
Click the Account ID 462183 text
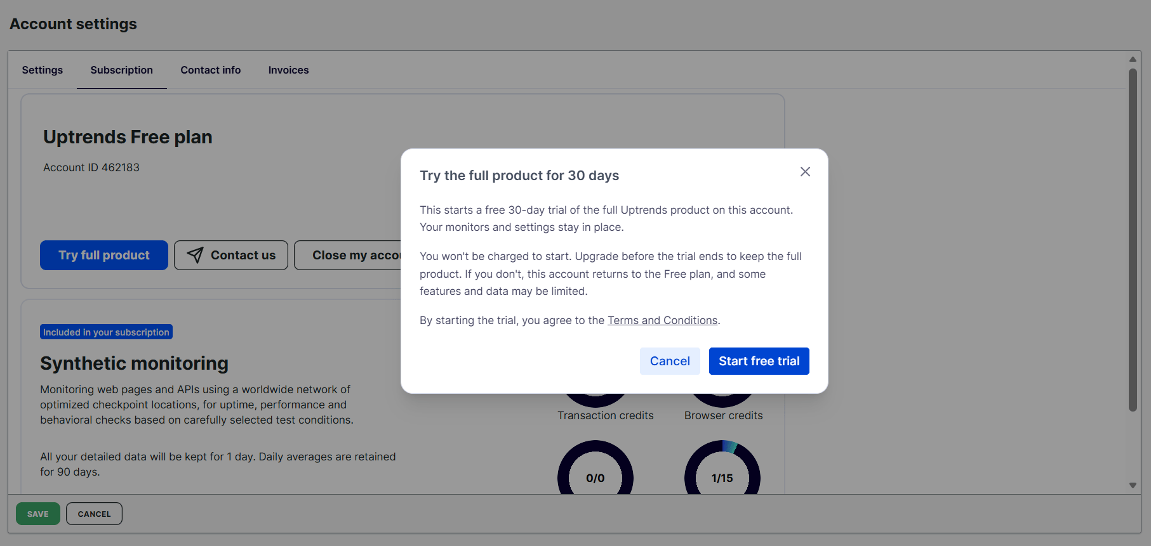[91, 167]
